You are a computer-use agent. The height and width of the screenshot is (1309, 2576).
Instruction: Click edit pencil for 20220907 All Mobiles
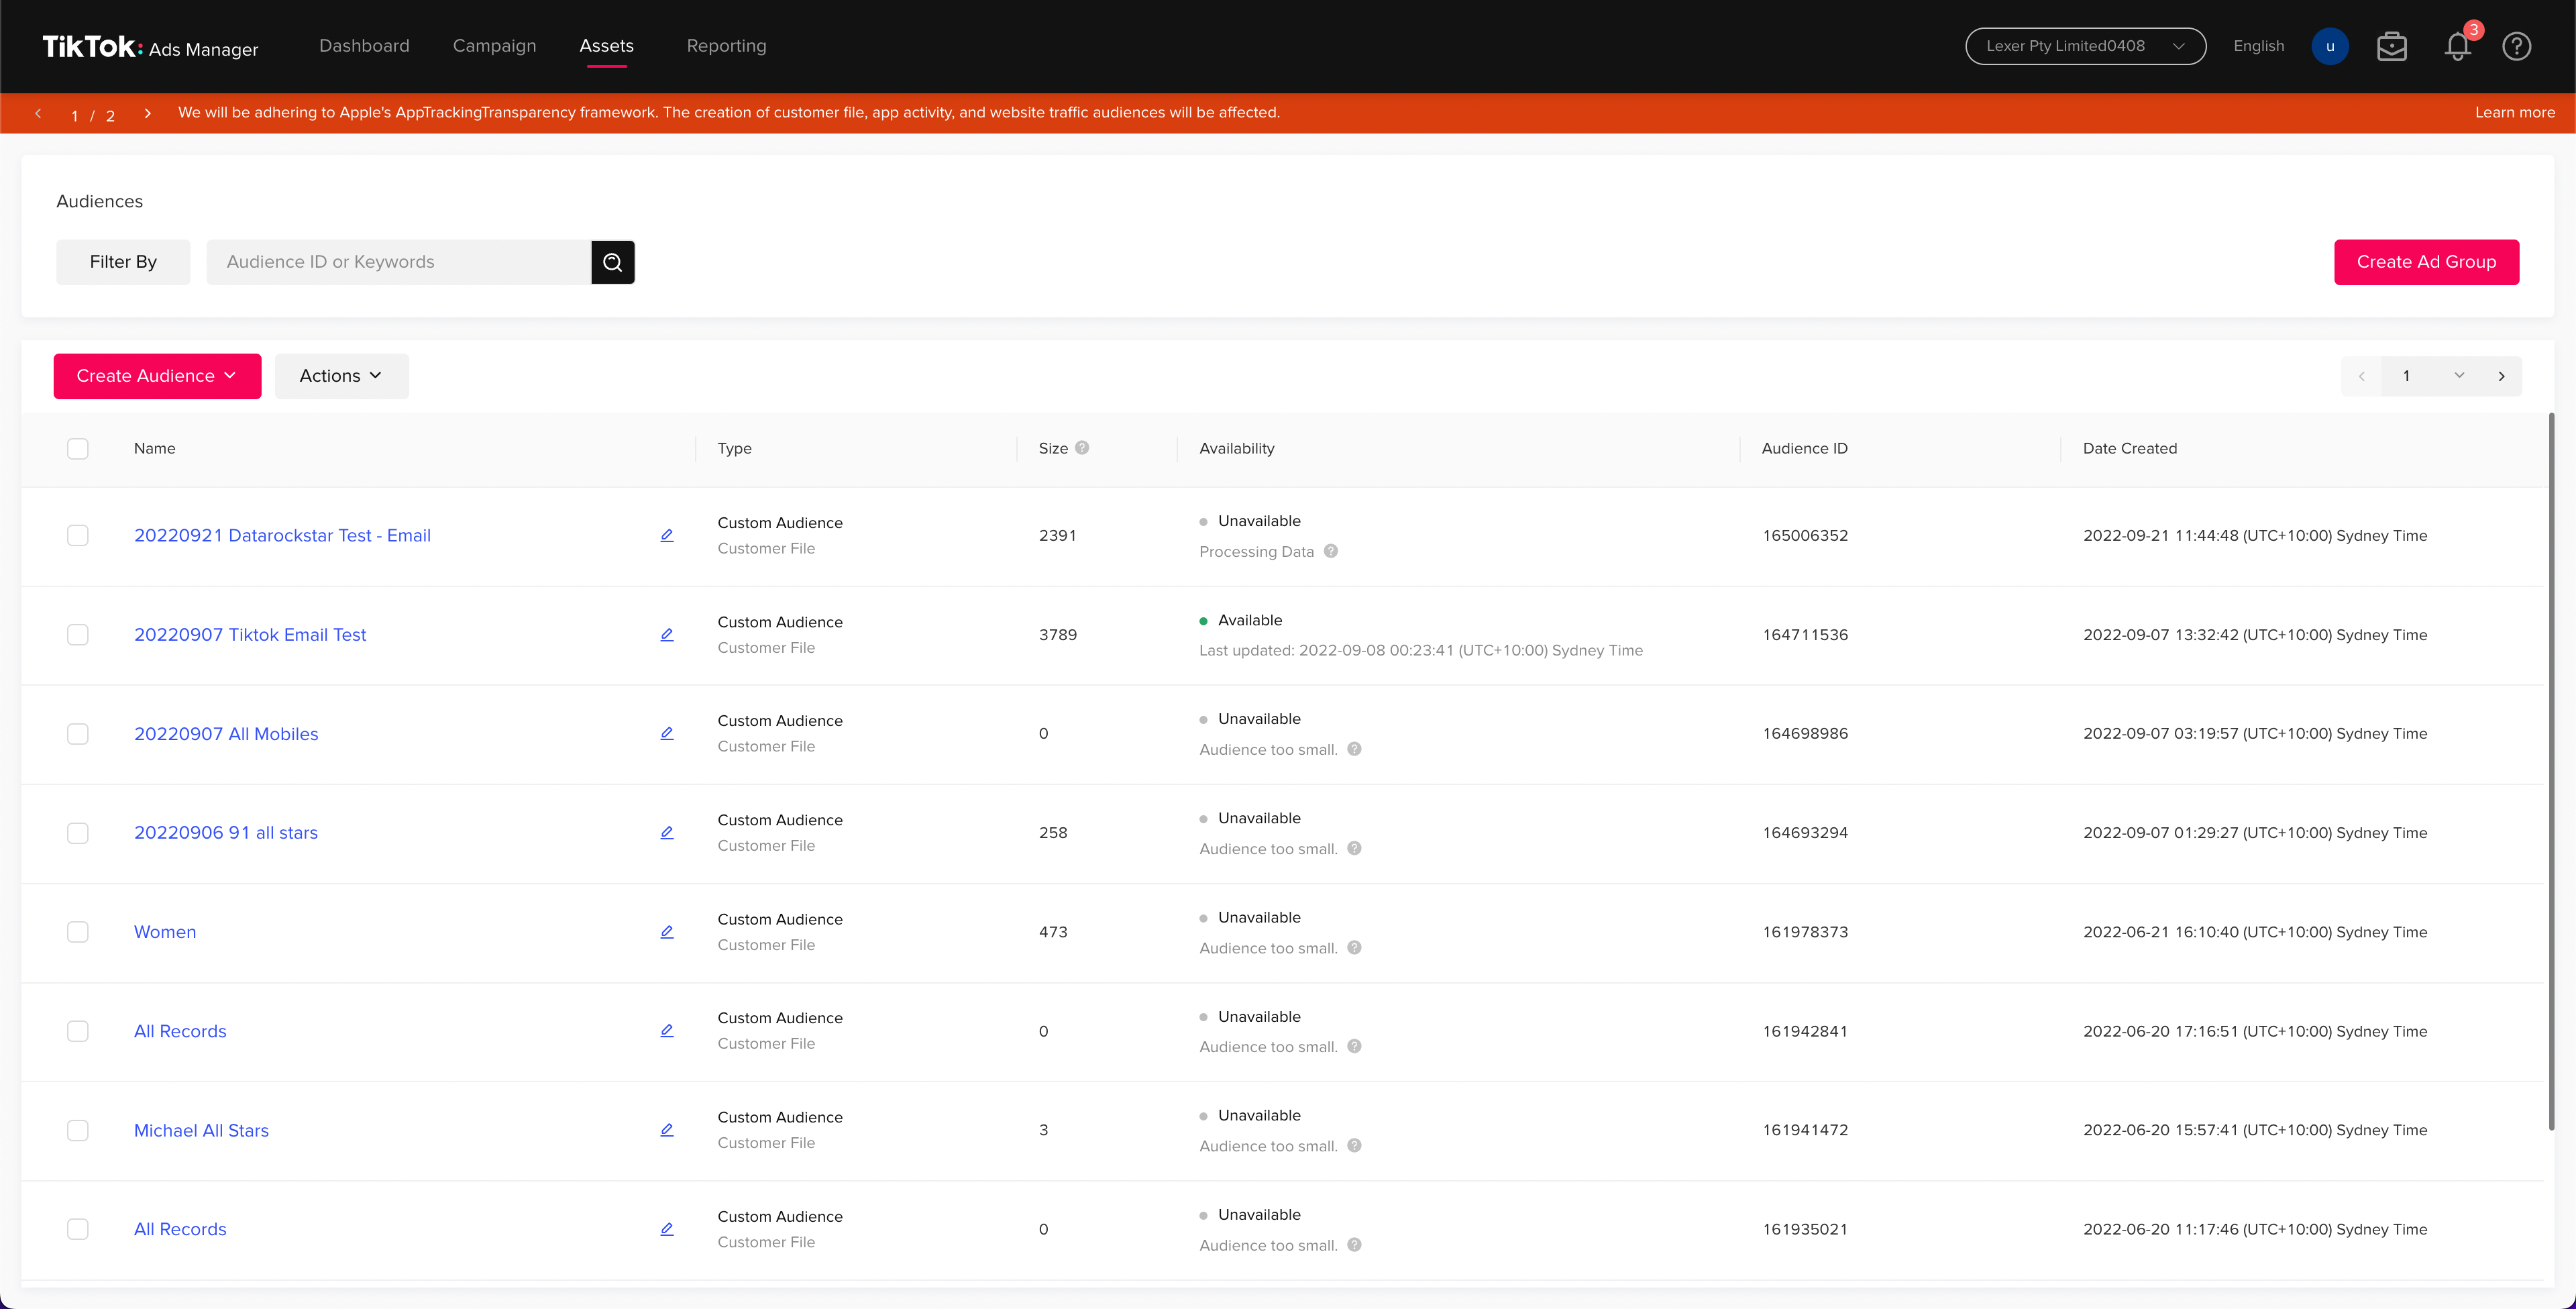(667, 733)
